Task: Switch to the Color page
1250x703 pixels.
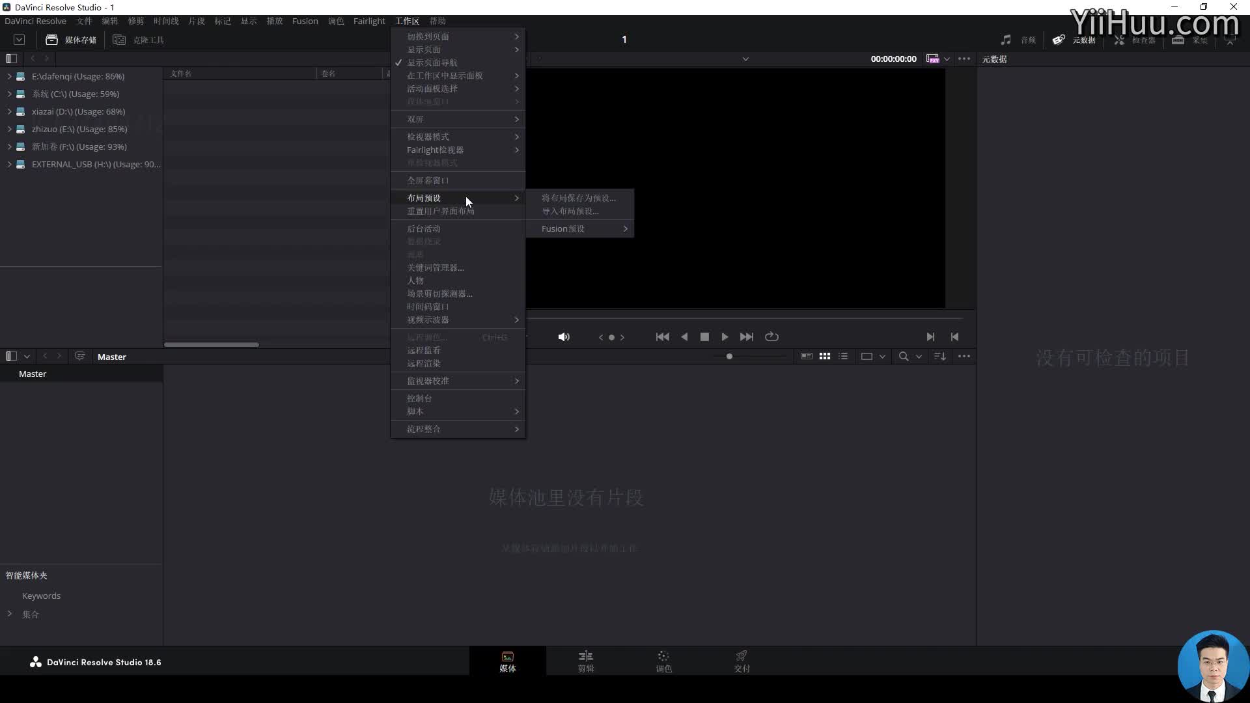Action: pos(664,661)
